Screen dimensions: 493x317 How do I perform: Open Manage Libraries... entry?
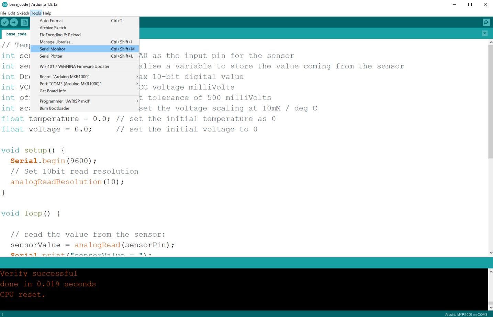click(85, 42)
